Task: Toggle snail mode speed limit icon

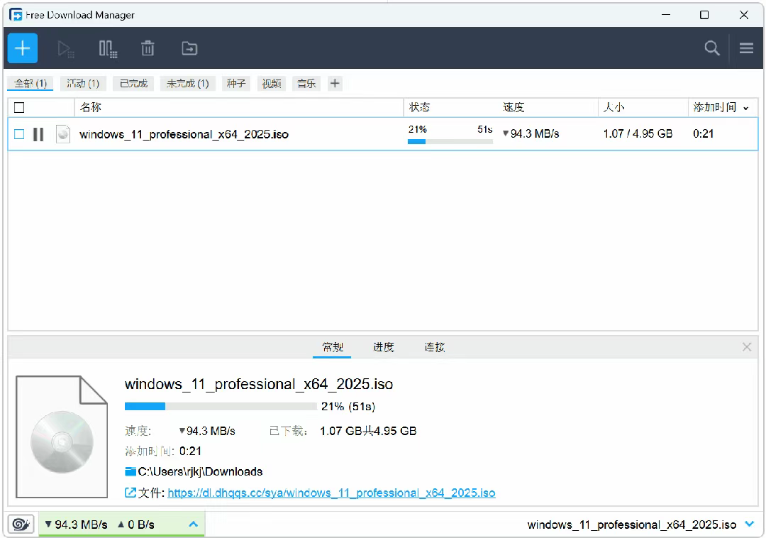Action: pos(21,525)
